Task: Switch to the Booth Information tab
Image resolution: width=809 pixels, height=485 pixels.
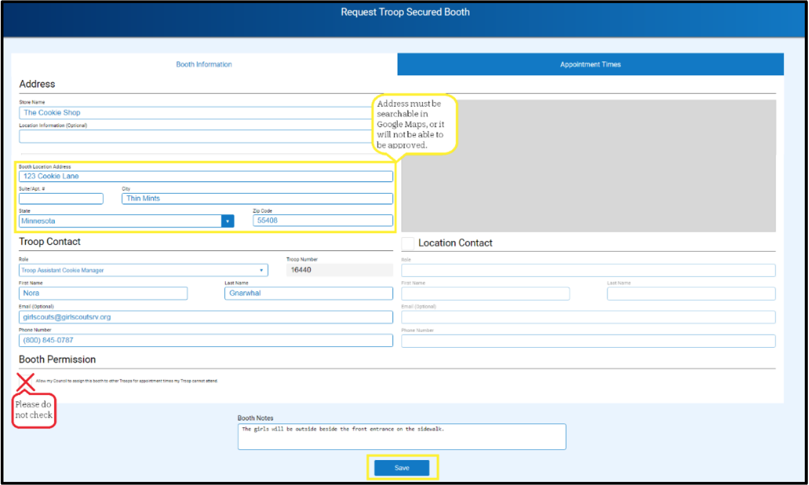Action: pos(204,64)
